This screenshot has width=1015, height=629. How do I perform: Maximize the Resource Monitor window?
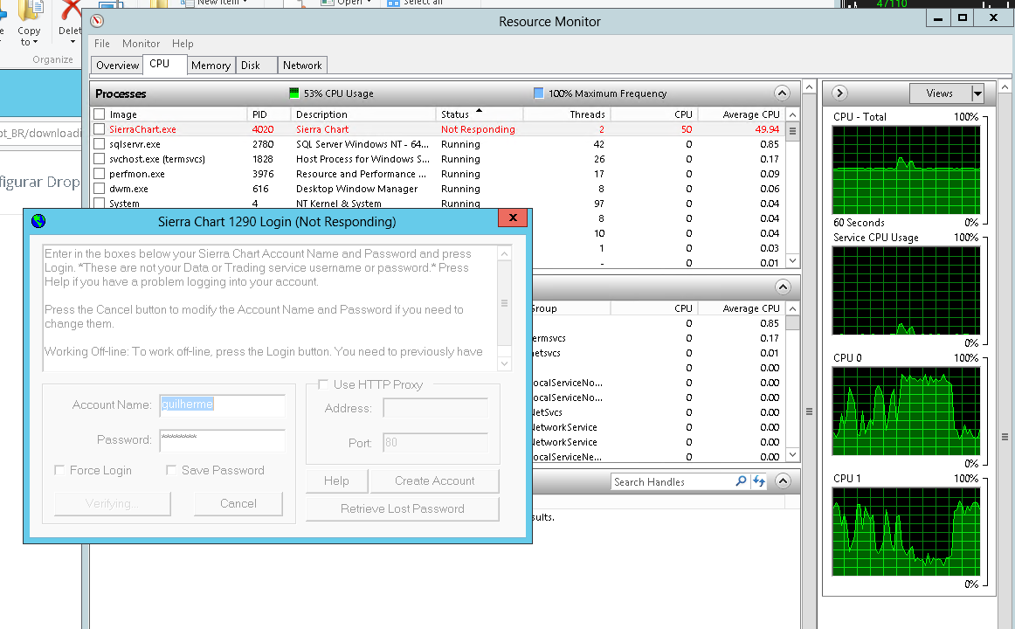coord(963,18)
